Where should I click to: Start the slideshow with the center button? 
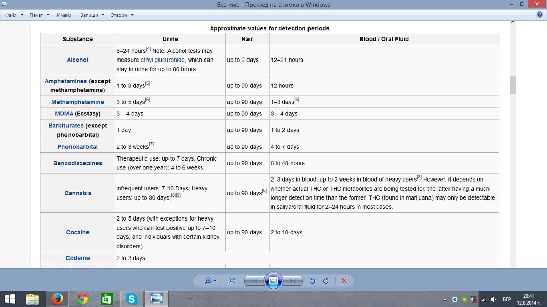tap(273, 281)
